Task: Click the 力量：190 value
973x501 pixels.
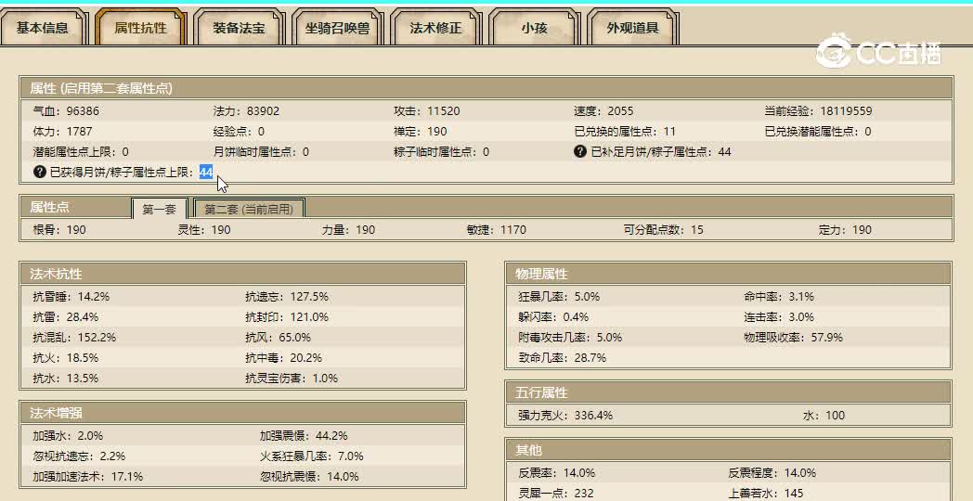Action: [348, 229]
